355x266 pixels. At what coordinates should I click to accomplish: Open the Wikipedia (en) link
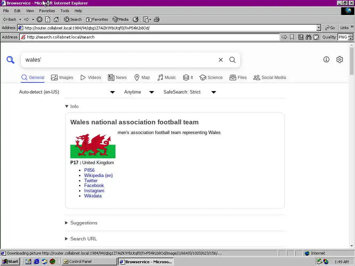click(x=98, y=175)
